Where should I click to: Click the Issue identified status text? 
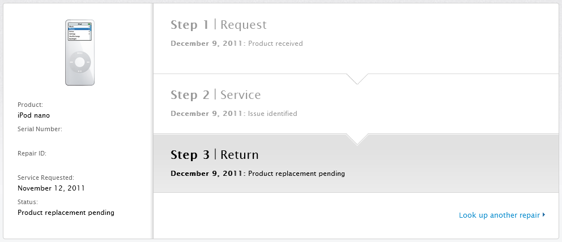tap(273, 114)
